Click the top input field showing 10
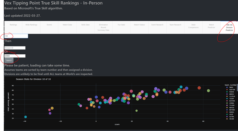The width and height of the screenshot is (238, 131). (x=16, y=36)
